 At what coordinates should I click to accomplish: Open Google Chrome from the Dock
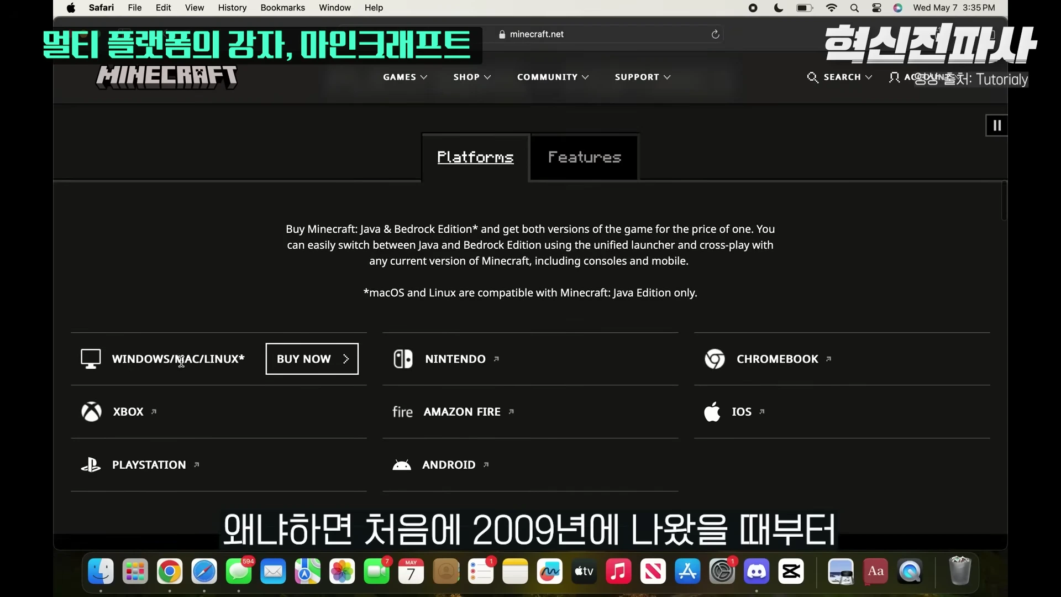(170, 572)
